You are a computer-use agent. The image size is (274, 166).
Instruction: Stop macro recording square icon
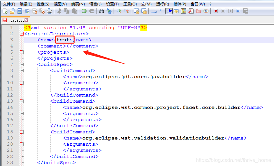click(x=223, y=11)
